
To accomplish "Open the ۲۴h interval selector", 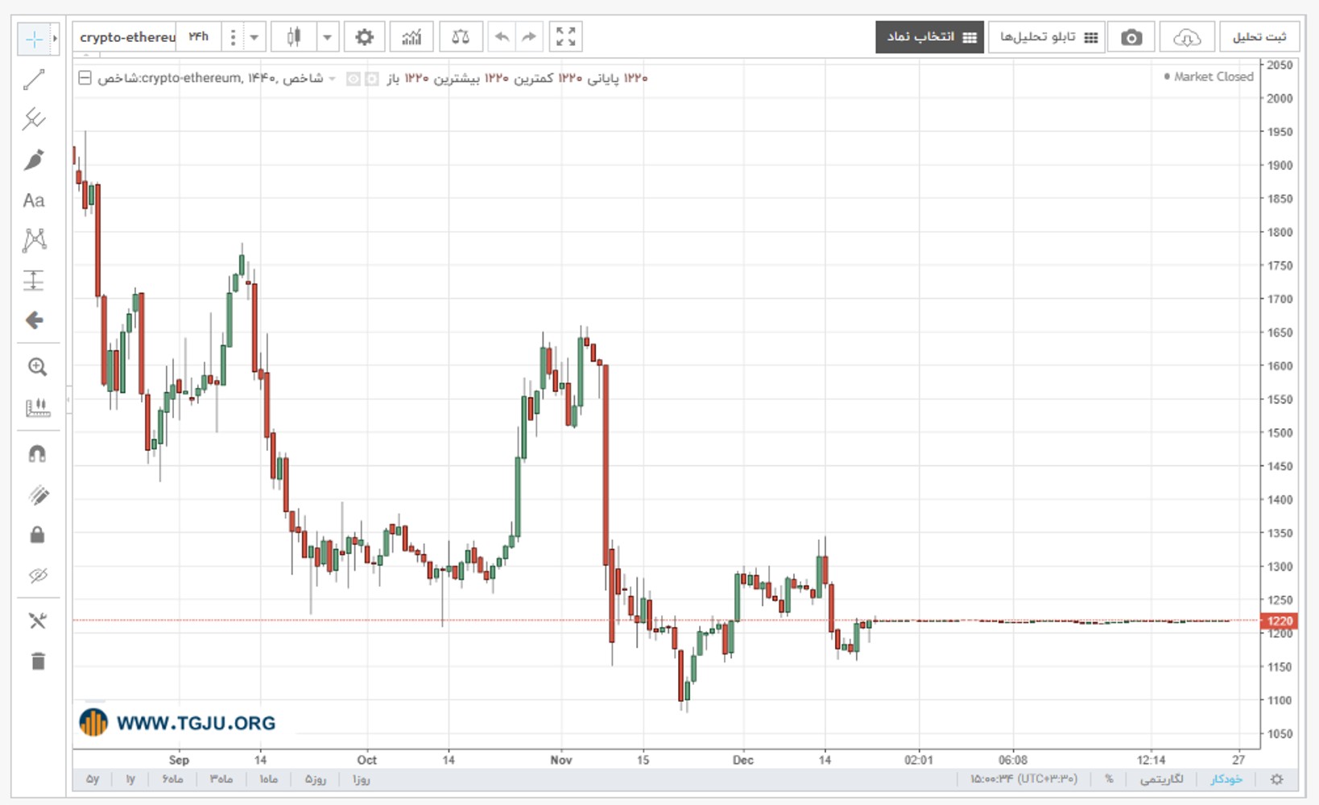I will coord(198,37).
